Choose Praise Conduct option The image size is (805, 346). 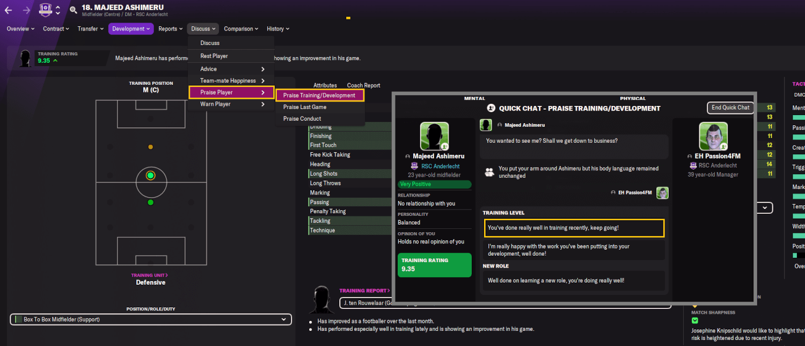click(x=320, y=119)
